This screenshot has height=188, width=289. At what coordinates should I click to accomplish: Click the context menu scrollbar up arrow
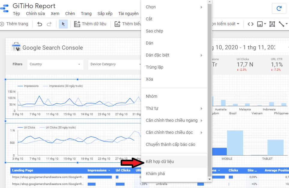209,2
